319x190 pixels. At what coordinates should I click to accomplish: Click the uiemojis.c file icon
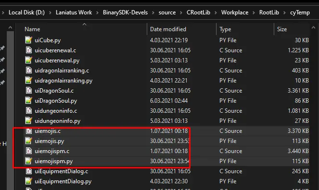tap(28, 131)
